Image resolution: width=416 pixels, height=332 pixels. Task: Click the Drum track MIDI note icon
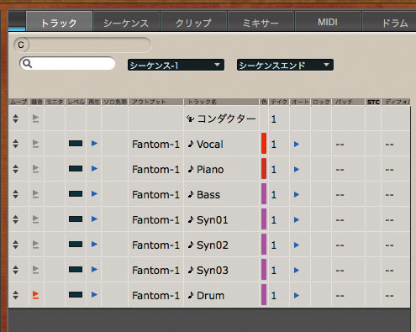tap(191, 295)
